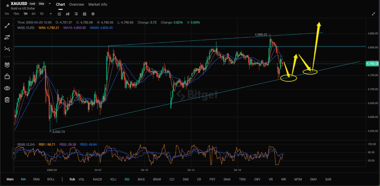Show the BIAS sub indicator
Image resolution: width=380 pixels, height=186 pixels.
click(141, 179)
